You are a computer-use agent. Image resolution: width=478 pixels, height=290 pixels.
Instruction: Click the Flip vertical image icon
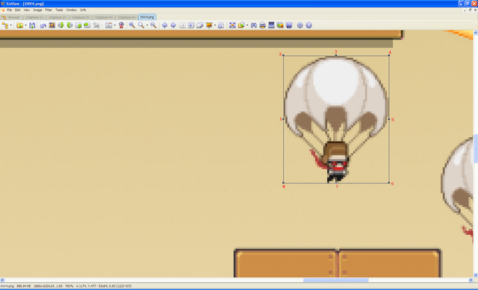tap(78, 25)
